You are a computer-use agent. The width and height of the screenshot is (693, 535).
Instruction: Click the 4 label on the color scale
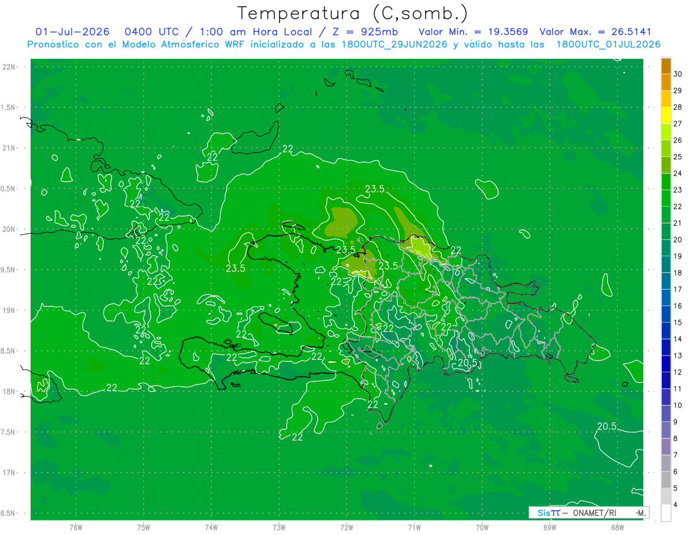coord(675,505)
